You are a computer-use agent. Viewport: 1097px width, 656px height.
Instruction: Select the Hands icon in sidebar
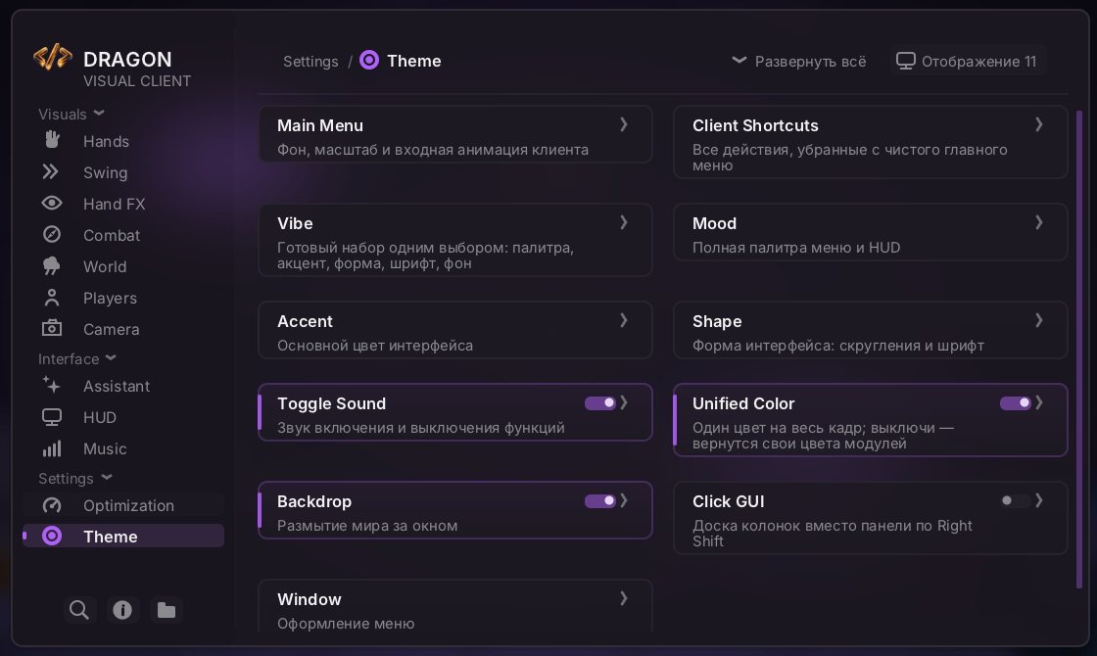(52, 140)
